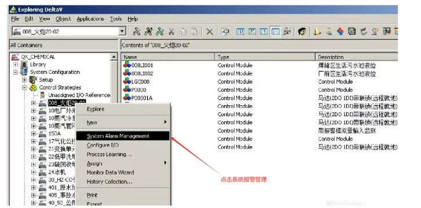
Task: Select the Details view toolbar icon
Action: pos(276,32)
